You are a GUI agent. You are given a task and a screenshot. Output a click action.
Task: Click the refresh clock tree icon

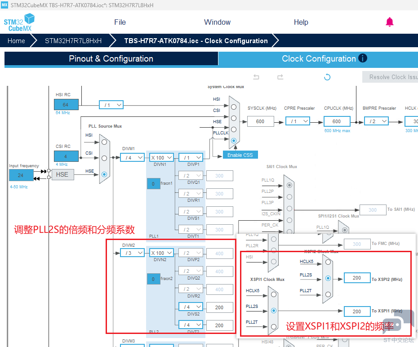click(327, 77)
